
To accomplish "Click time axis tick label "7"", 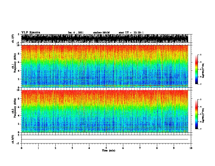I will (x=140, y=148).
